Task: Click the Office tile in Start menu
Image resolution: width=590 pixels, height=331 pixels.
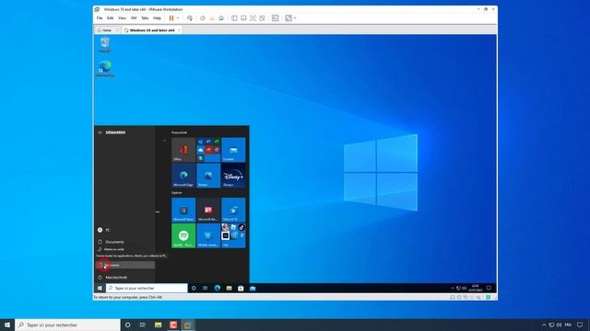Action: point(183,150)
